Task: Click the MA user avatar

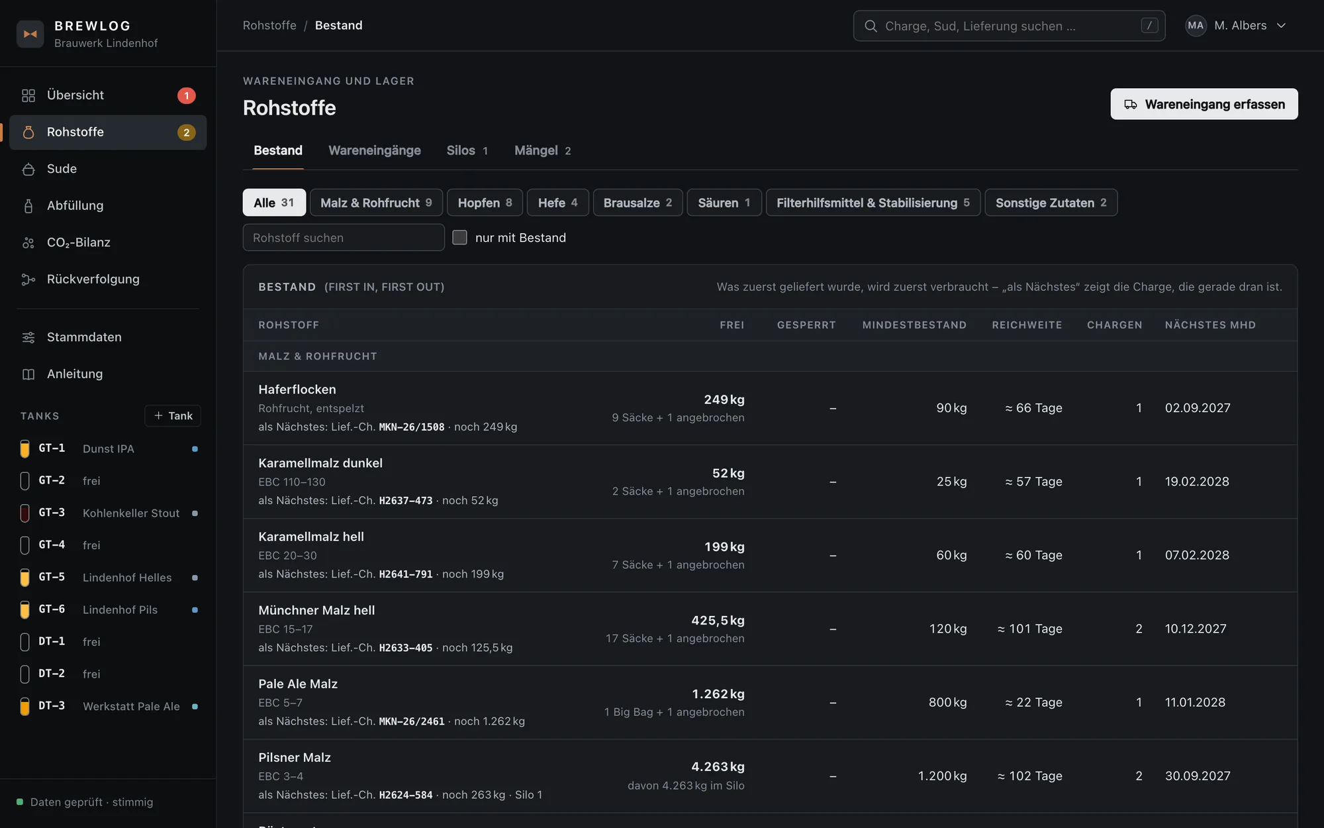Action: (x=1196, y=26)
